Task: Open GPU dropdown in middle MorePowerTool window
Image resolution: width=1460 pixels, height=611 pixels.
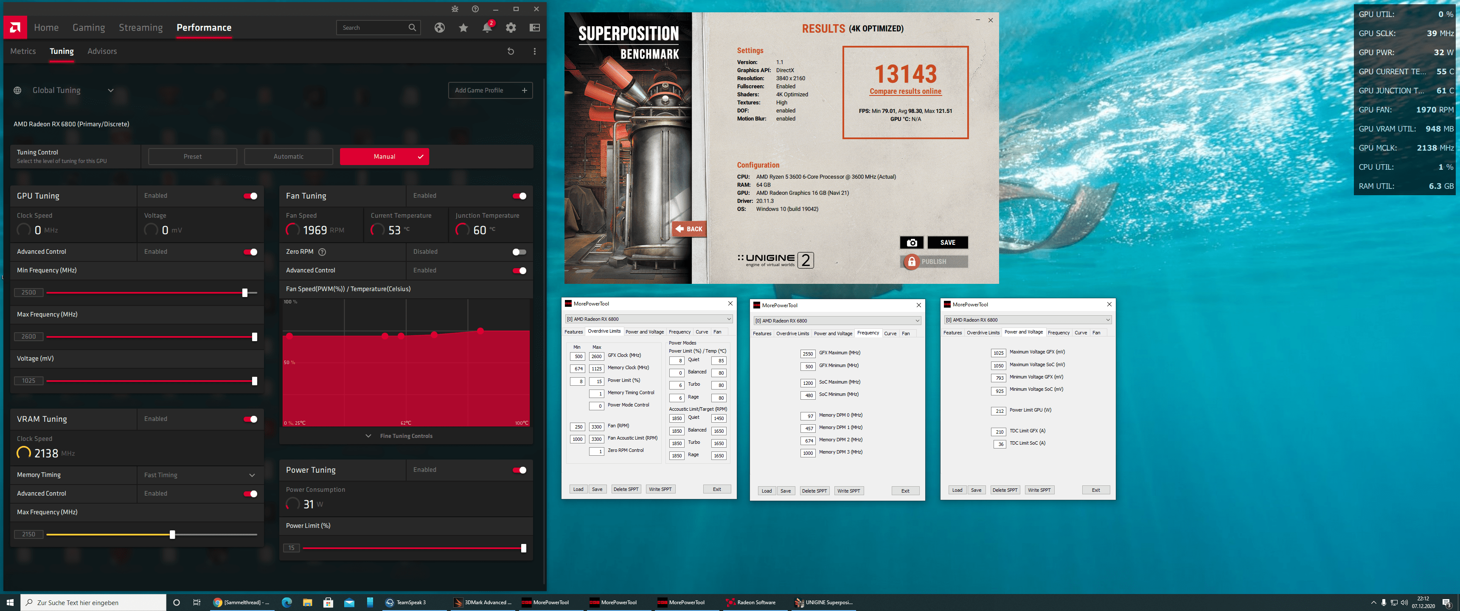Action: (x=838, y=321)
